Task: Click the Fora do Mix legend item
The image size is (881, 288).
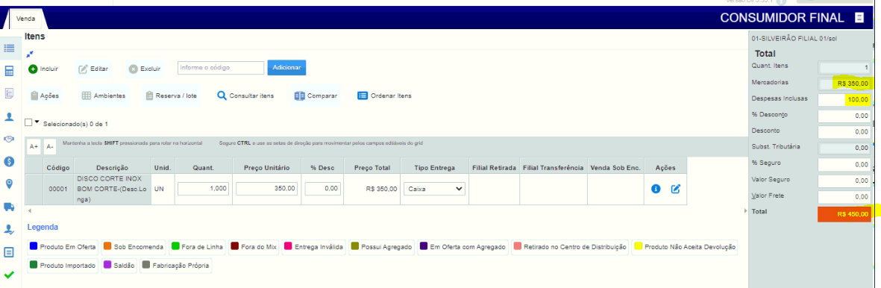Action: pyautogui.click(x=254, y=247)
